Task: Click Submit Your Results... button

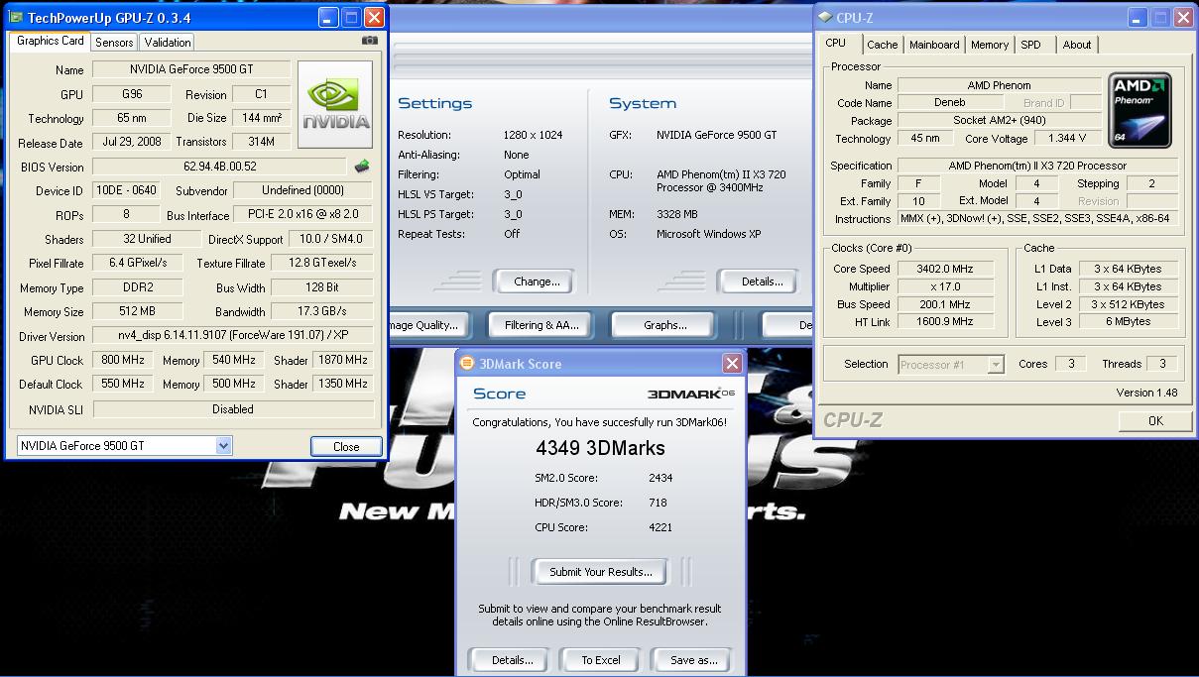Action: click(601, 572)
